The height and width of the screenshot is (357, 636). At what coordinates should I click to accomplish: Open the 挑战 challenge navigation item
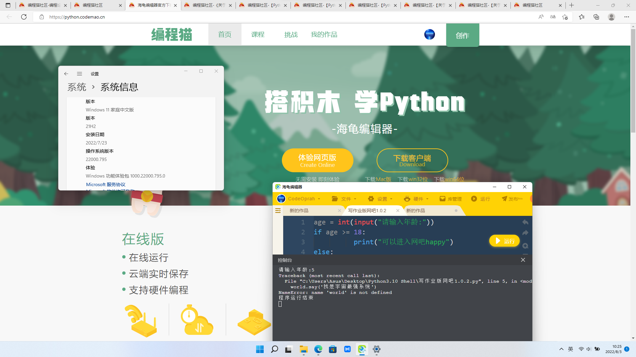coord(291,34)
